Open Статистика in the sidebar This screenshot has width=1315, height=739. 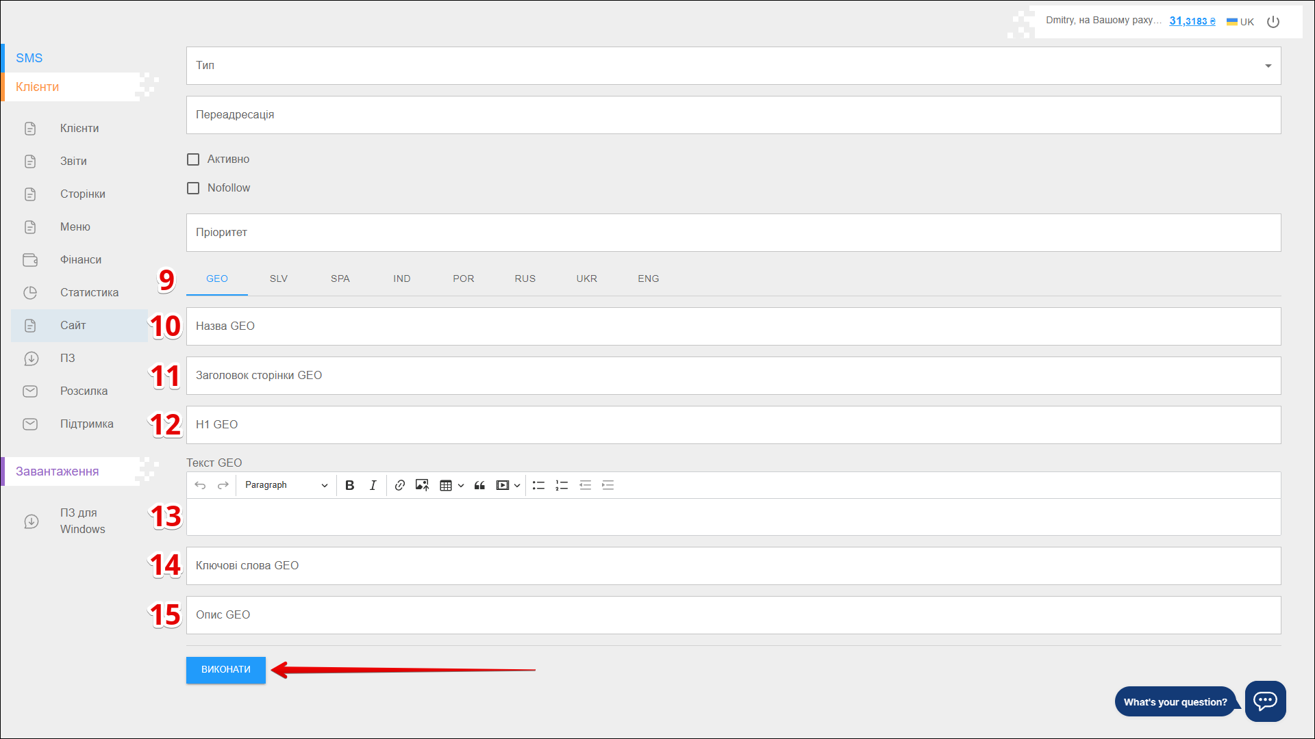click(89, 293)
